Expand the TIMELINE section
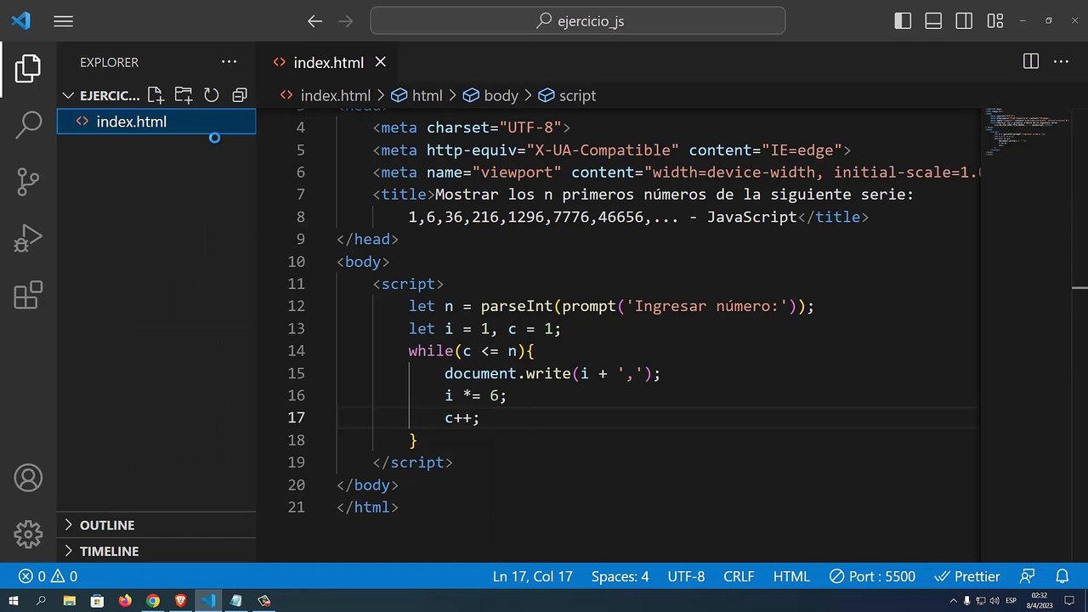The width and height of the screenshot is (1088, 612). [156, 551]
